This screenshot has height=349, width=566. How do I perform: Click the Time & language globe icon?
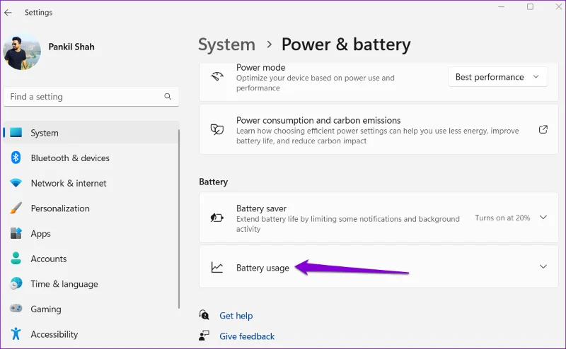16,284
